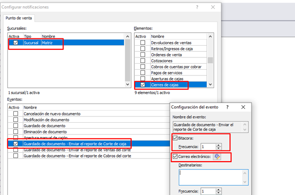The image size is (295, 195).
Task: Click Nombre column header in Eventos list
Action: point(30,107)
